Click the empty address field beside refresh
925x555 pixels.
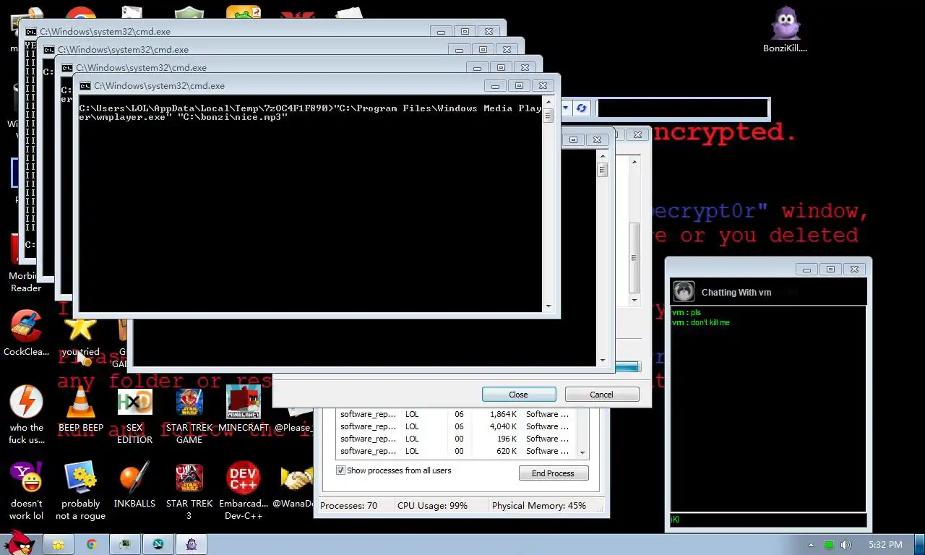pos(683,108)
